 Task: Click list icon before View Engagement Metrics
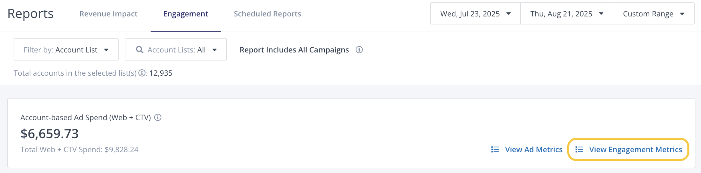tap(579, 149)
